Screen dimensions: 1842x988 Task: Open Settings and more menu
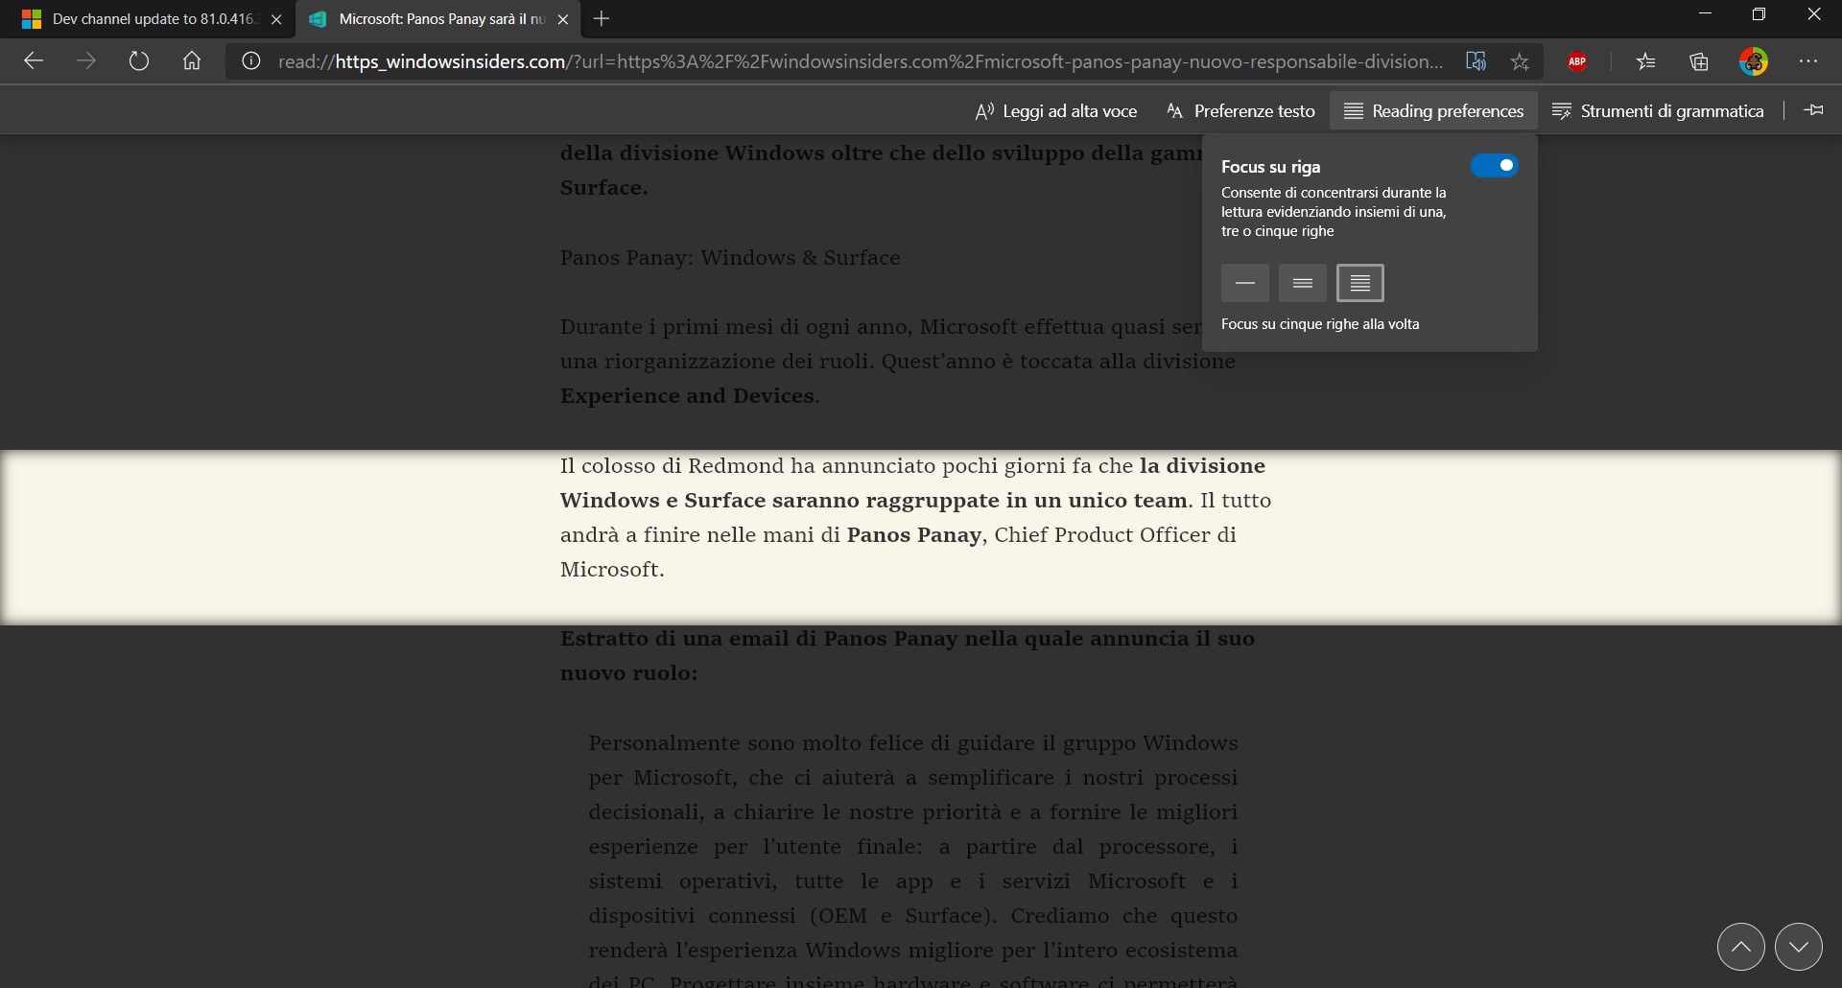coord(1808,61)
